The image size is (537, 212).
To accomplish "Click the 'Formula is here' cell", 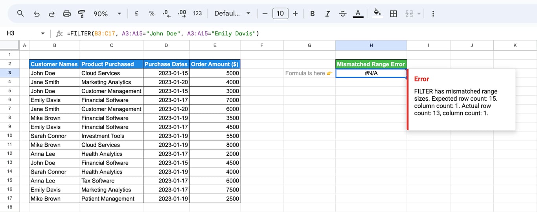I will point(309,73).
